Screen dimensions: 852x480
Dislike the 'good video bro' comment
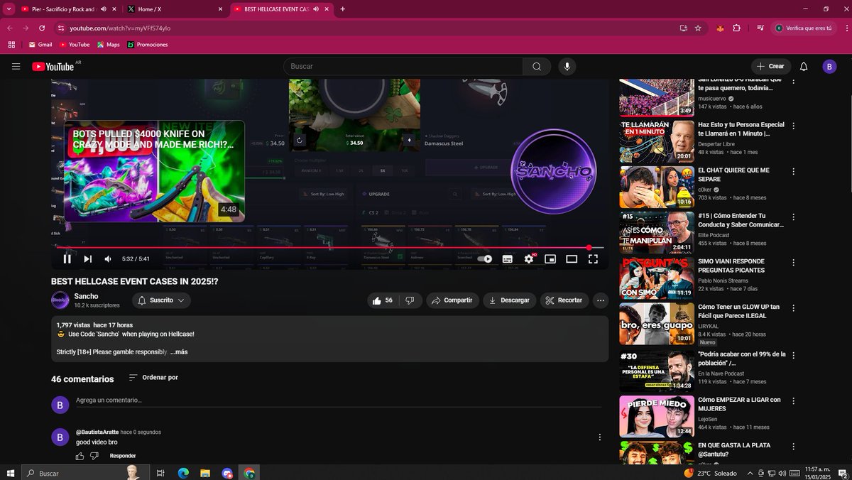pyautogui.click(x=94, y=456)
